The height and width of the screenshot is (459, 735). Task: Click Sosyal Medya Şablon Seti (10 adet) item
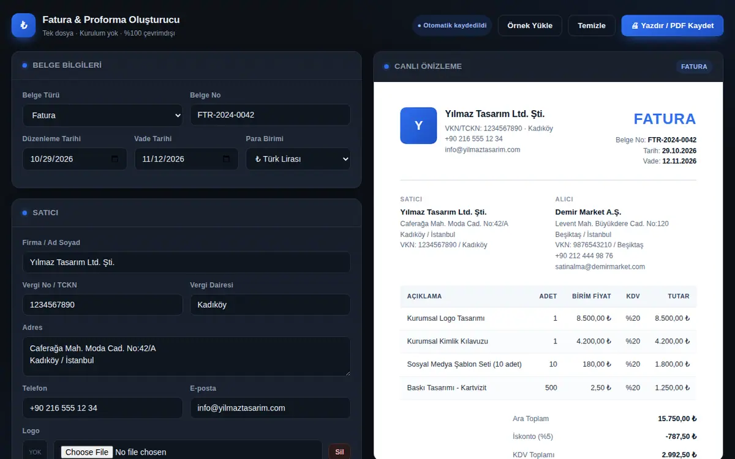point(464,364)
